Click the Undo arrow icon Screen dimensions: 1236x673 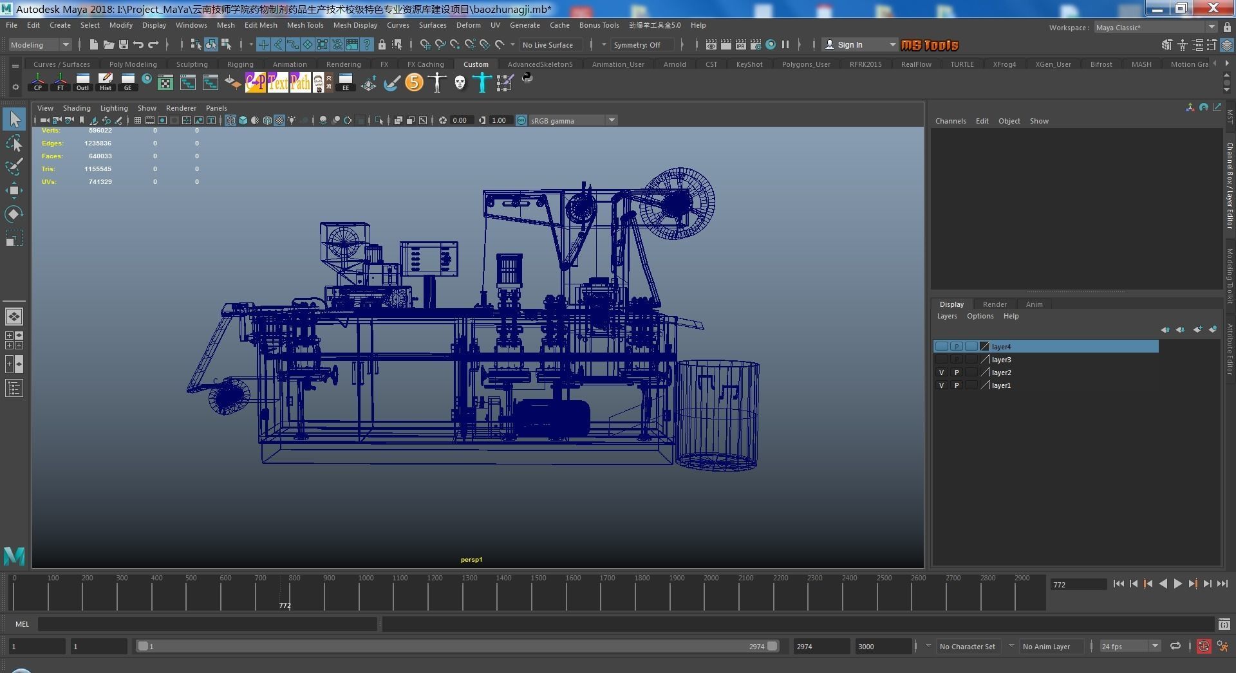[x=138, y=44]
